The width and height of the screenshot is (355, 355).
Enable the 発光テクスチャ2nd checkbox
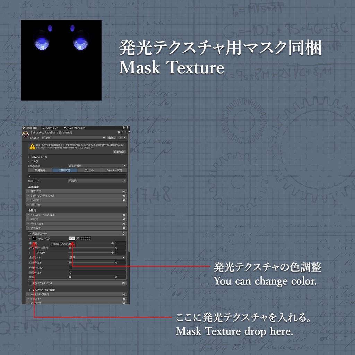click(x=30, y=283)
